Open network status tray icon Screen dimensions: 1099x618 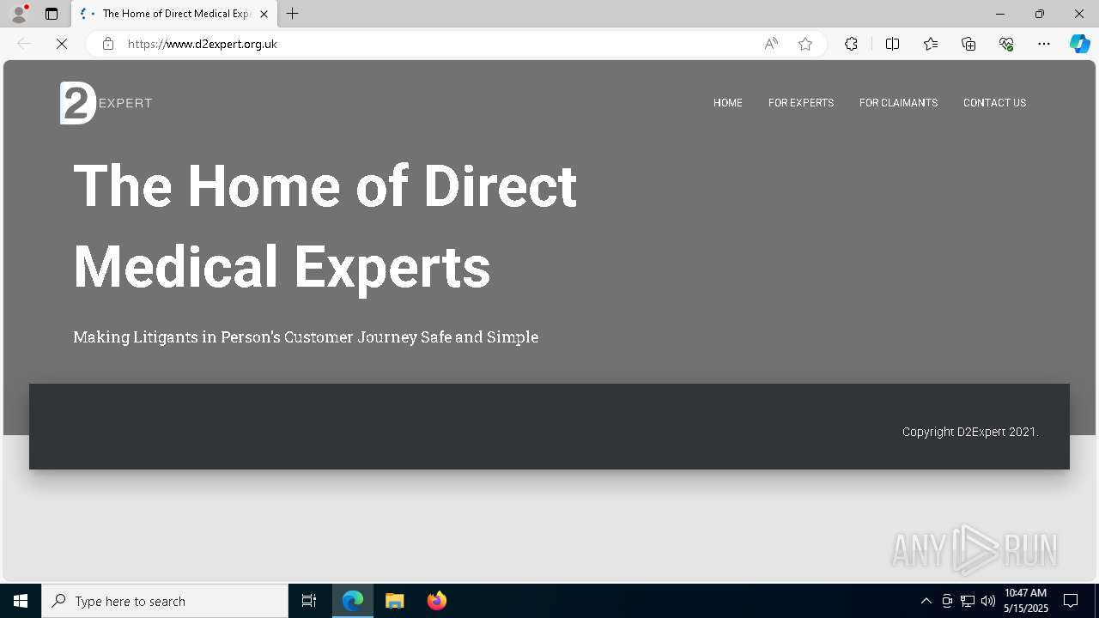coord(968,601)
